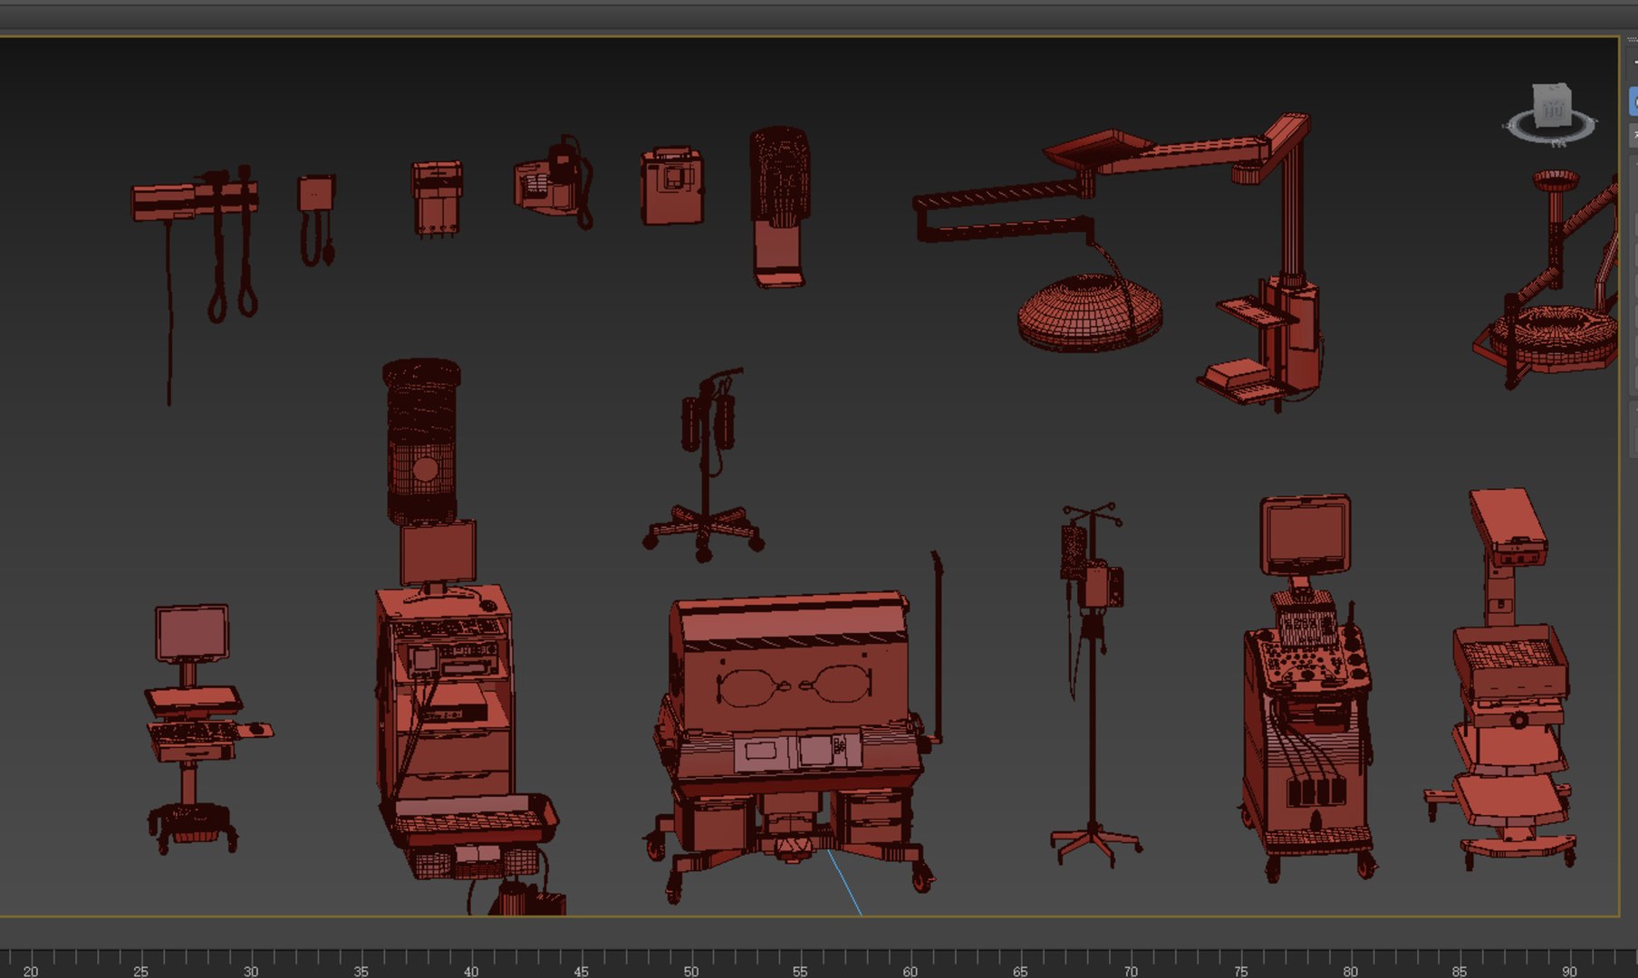Jump to frame 50 on the timeline

coord(691,971)
